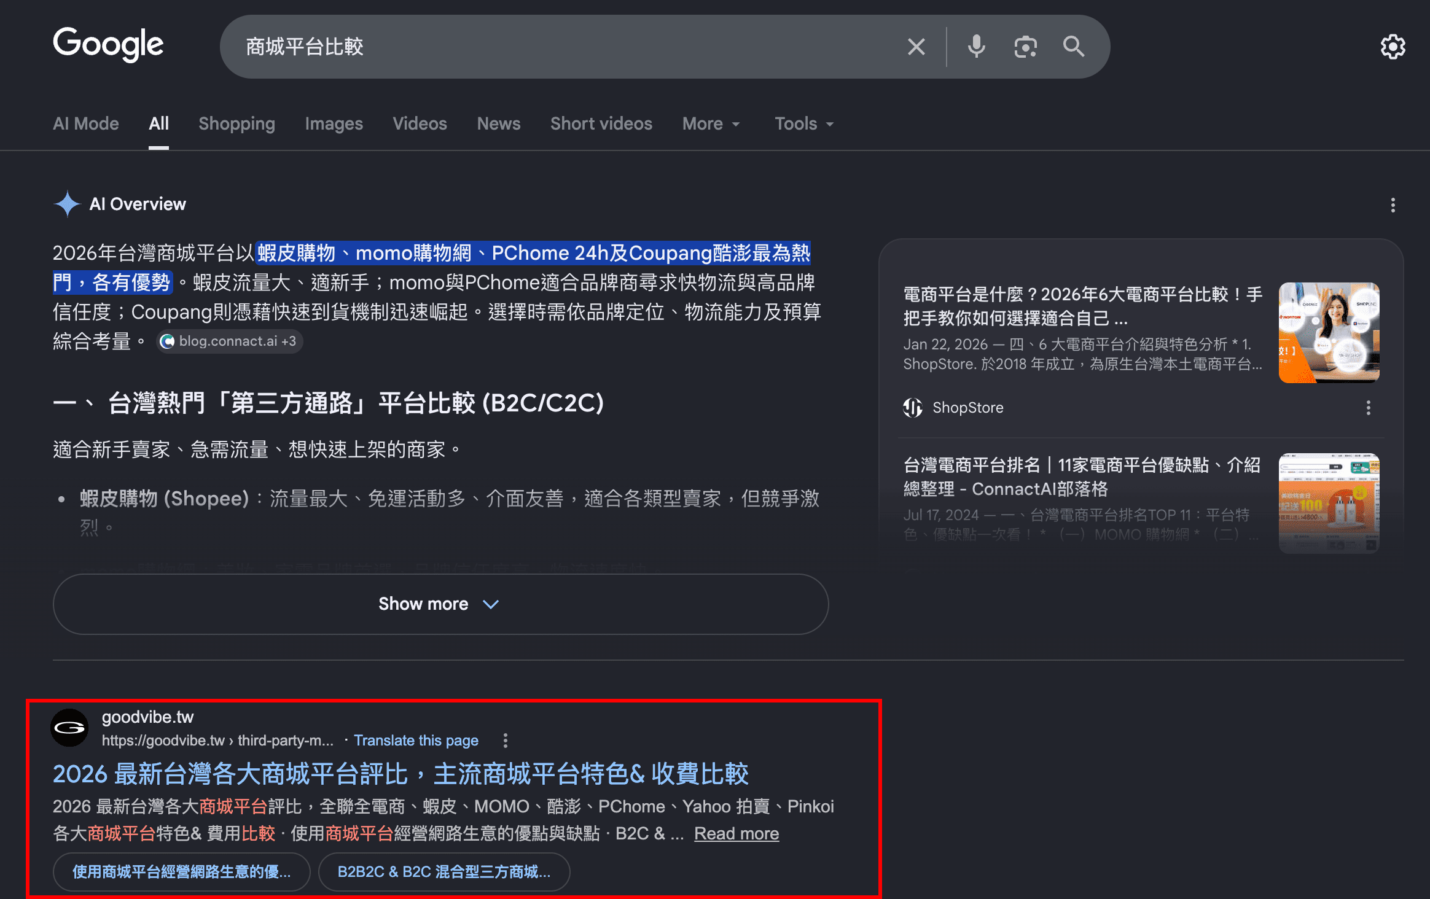This screenshot has width=1430, height=899.
Task: Open Search by image camera icon
Action: coord(1025,47)
